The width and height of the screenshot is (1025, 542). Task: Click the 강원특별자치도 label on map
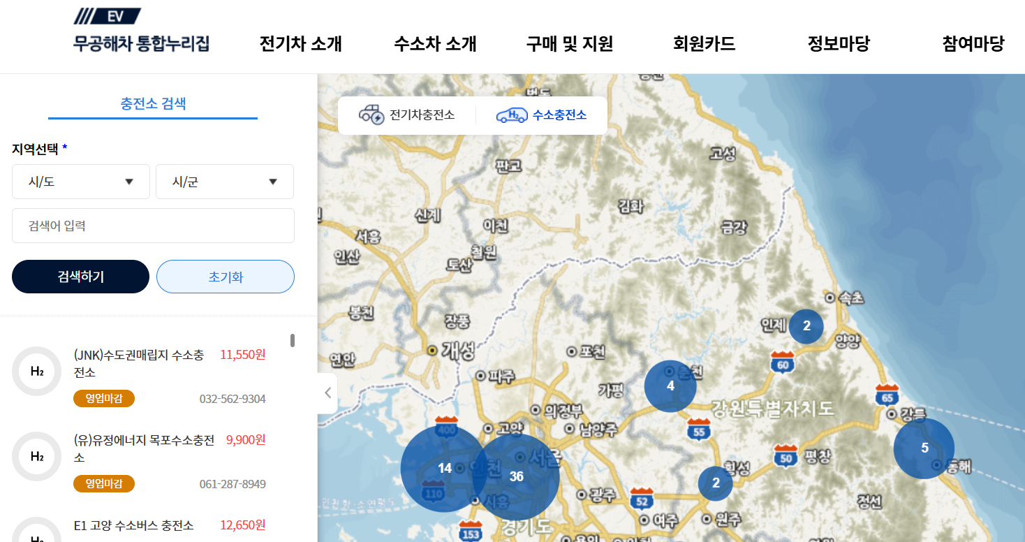point(774,408)
